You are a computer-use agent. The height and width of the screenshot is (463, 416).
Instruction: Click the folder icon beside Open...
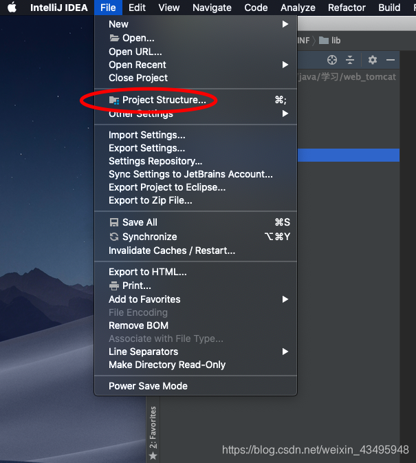click(x=114, y=38)
